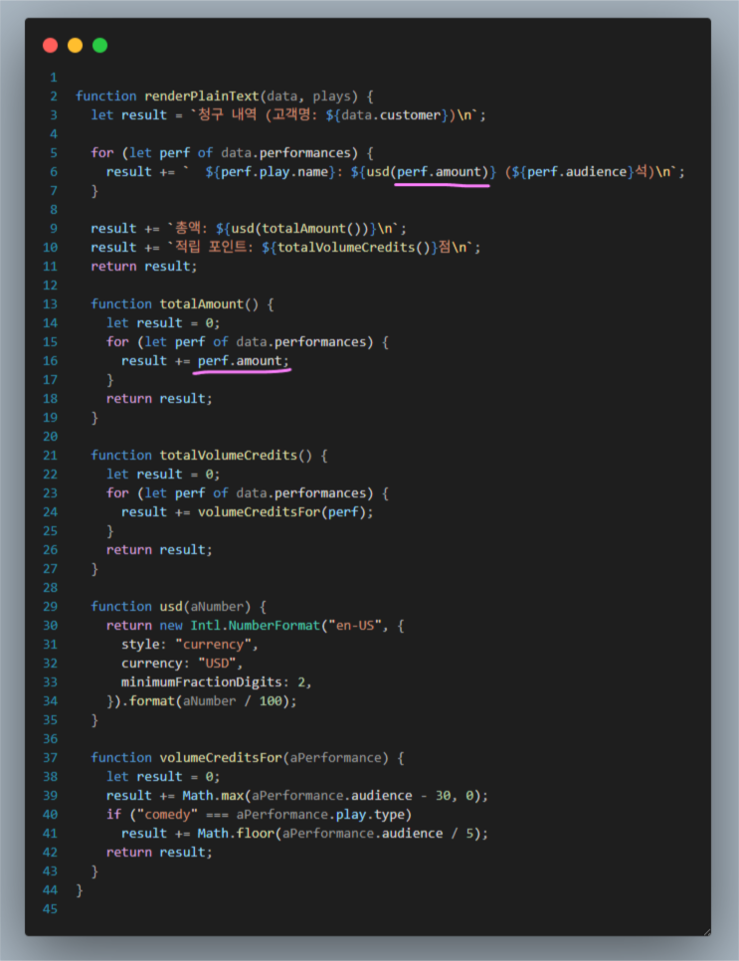The width and height of the screenshot is (739, 961).
Task: Click line number 45 in the gutter
Action: point(51,909)
